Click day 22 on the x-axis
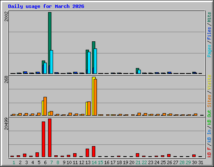The height and width of the screenshot is (167, 214). point(144,162)
